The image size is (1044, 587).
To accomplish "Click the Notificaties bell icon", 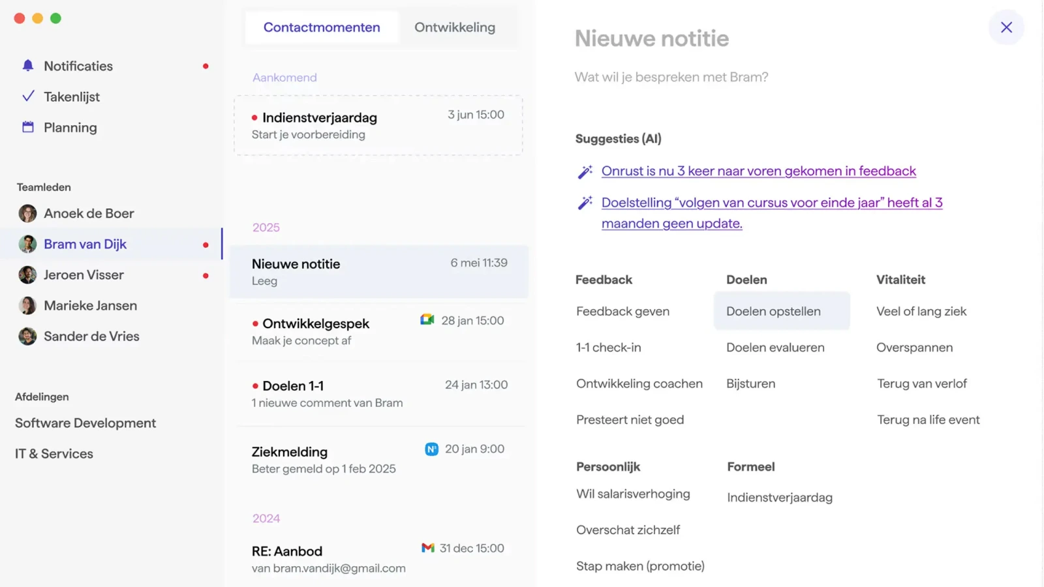I will (x=27, y=65).
